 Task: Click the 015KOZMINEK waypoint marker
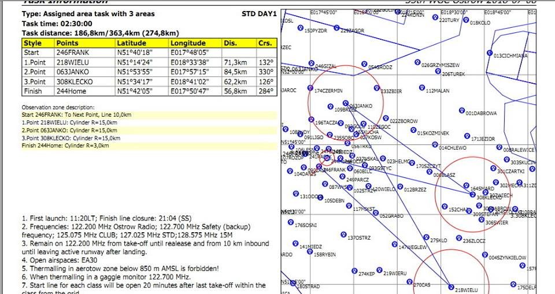(x=413, y=132)
